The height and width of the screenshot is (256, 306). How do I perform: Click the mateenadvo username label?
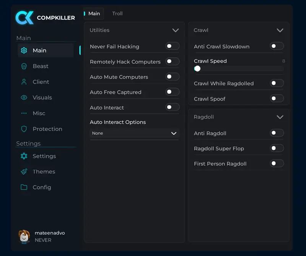click(x=50, y=233)
